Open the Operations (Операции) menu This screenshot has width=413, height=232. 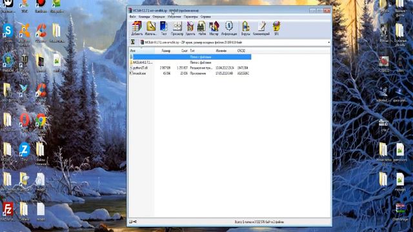click(x=159, y=17)
